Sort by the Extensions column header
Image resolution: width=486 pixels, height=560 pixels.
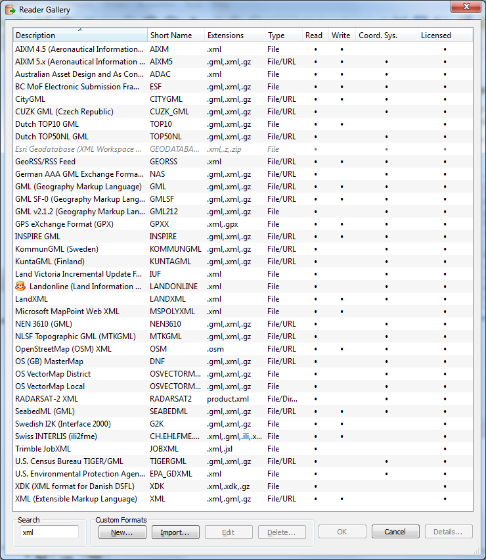pos(235,35)
